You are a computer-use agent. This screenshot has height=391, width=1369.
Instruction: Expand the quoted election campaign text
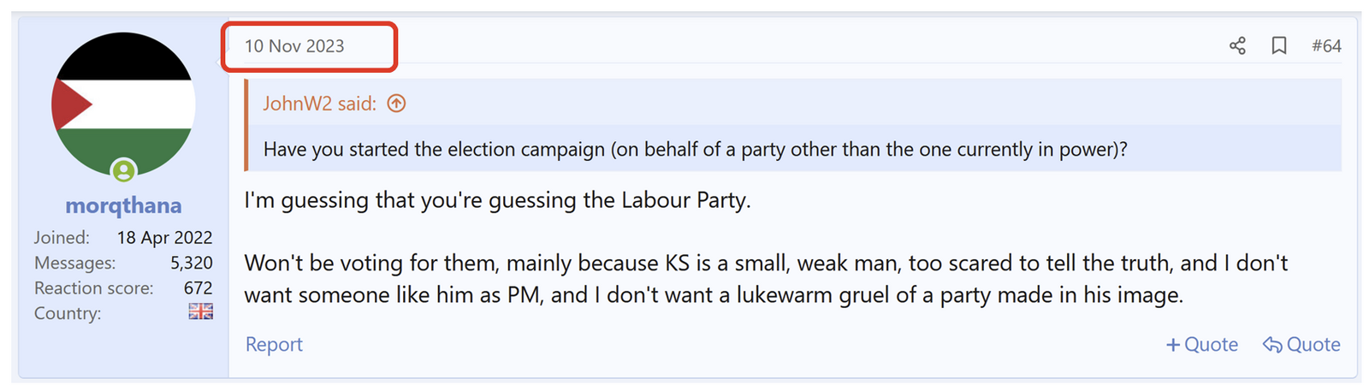(695, 149)
